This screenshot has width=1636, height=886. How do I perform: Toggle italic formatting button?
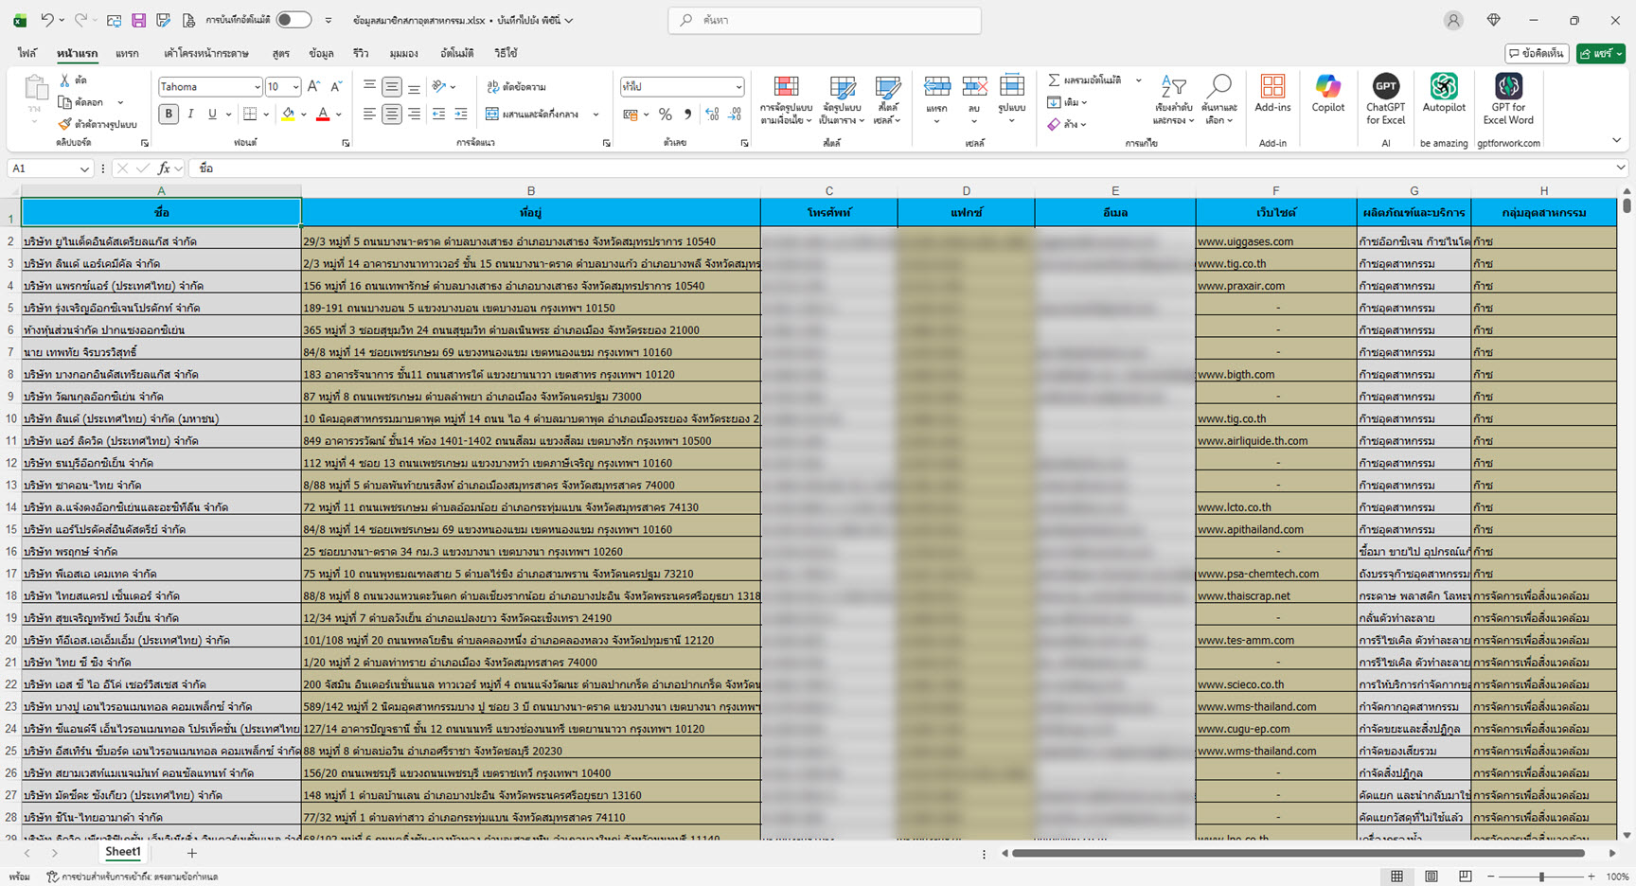(190, 115)
